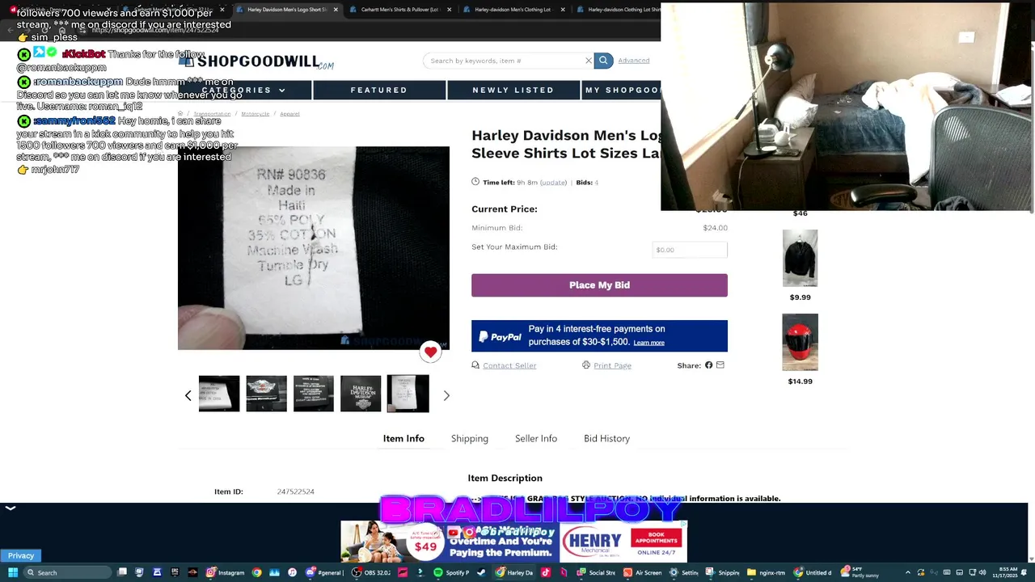Open Settings from the taskbar
Image resolution: width=1035 pixels, height=582 pixels.
tap(683, 572)
